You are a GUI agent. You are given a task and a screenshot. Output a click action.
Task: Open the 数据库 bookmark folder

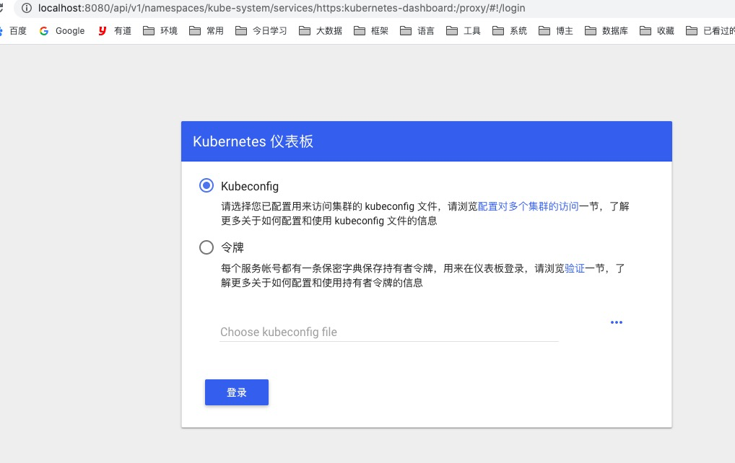[x=606, y=31]
